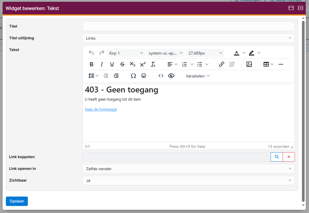Open the source code view
309x213 pixels.
tap(161, 76)
